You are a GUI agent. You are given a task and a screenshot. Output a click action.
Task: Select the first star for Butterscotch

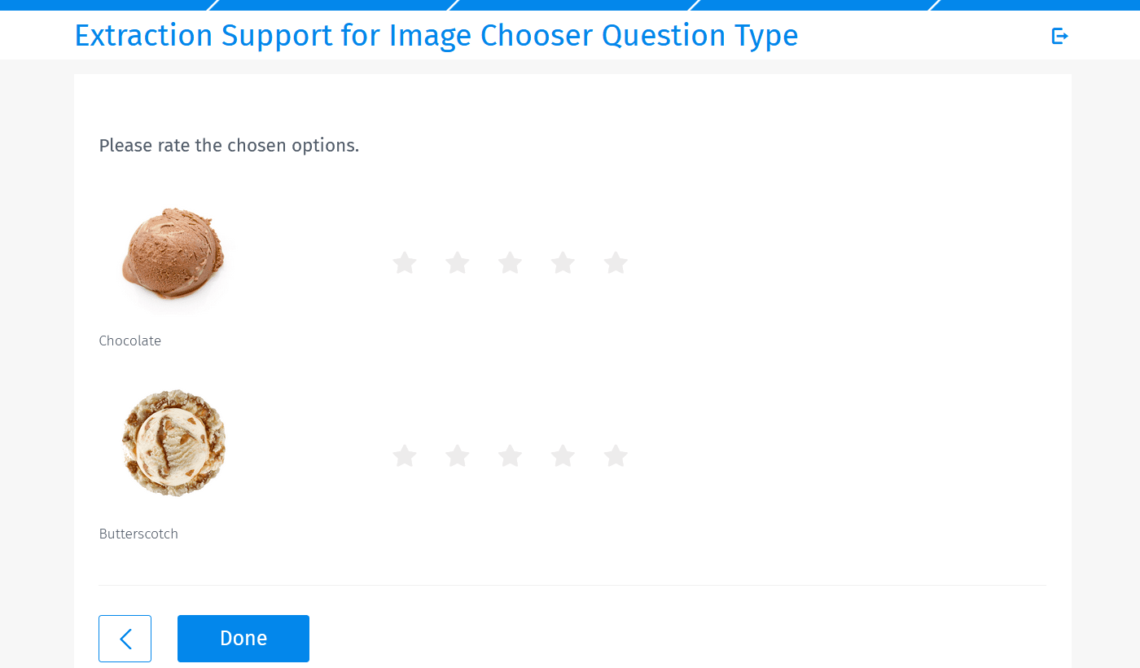coord(405,455)
